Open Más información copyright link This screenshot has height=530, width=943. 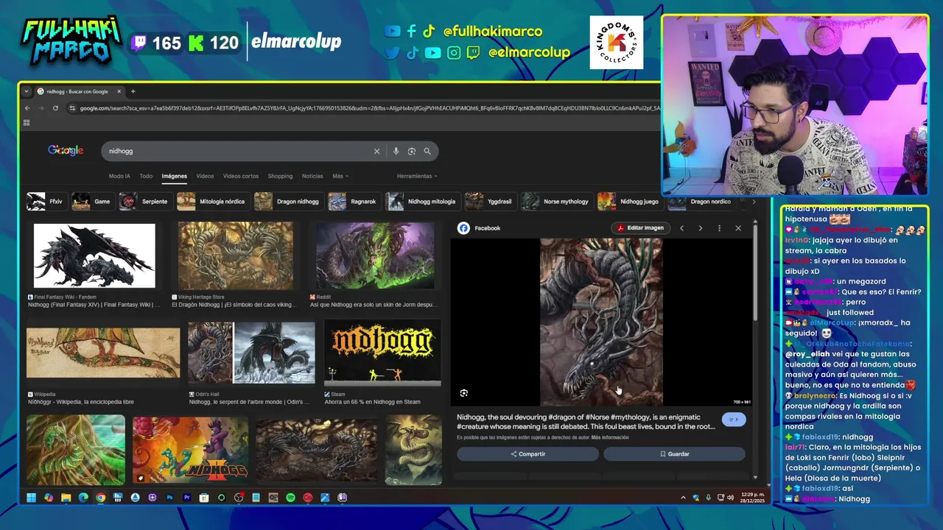click(610, 437)
